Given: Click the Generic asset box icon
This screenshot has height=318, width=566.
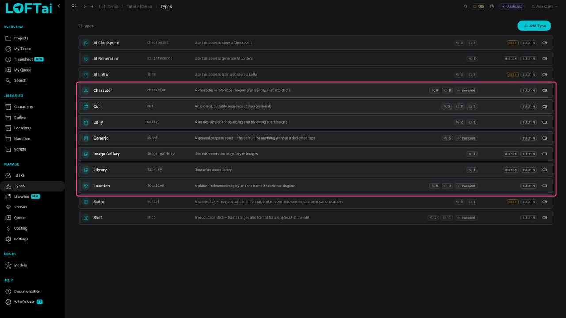Looking at the screenshot, I should coord(86,138).
